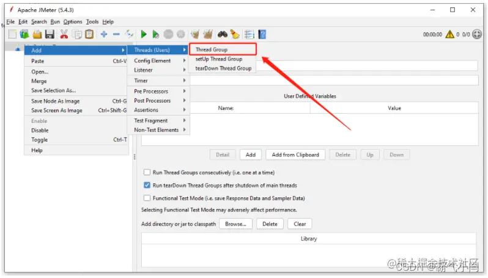Open the Help menu in menu bar
Image resolution: width=488 pixels, height=278 pixels.
click(108, 22)
